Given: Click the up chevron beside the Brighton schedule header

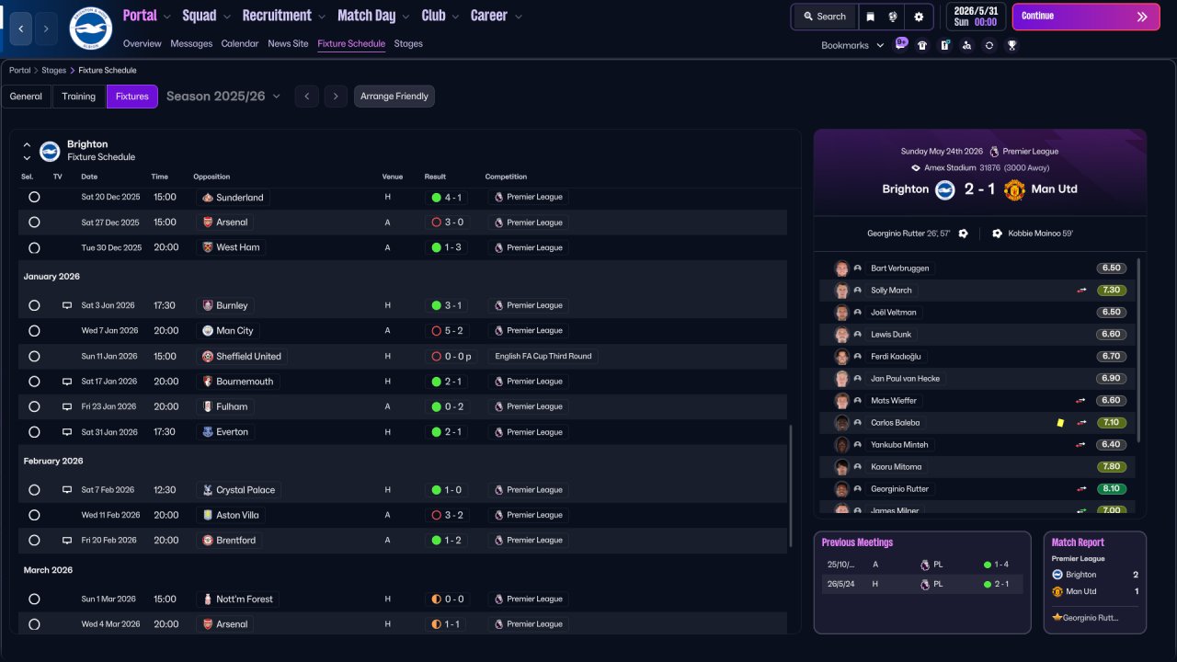Looking at the screenshot, I should (27, 144).
